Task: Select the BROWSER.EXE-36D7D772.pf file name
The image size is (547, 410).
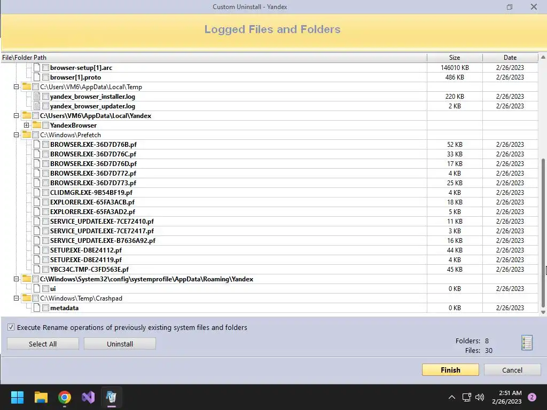Action: click(93, 174)
